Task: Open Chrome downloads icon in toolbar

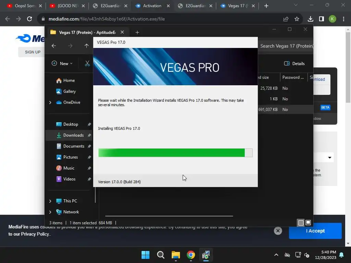Action: (310, 19)
